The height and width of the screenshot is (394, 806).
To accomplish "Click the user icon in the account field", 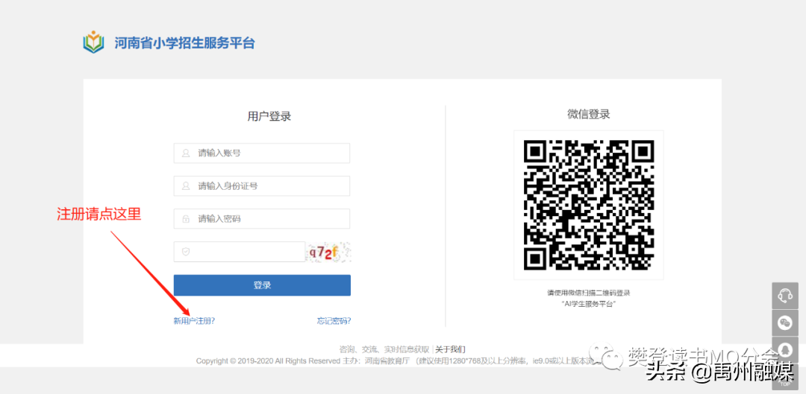I will point(186,153).
